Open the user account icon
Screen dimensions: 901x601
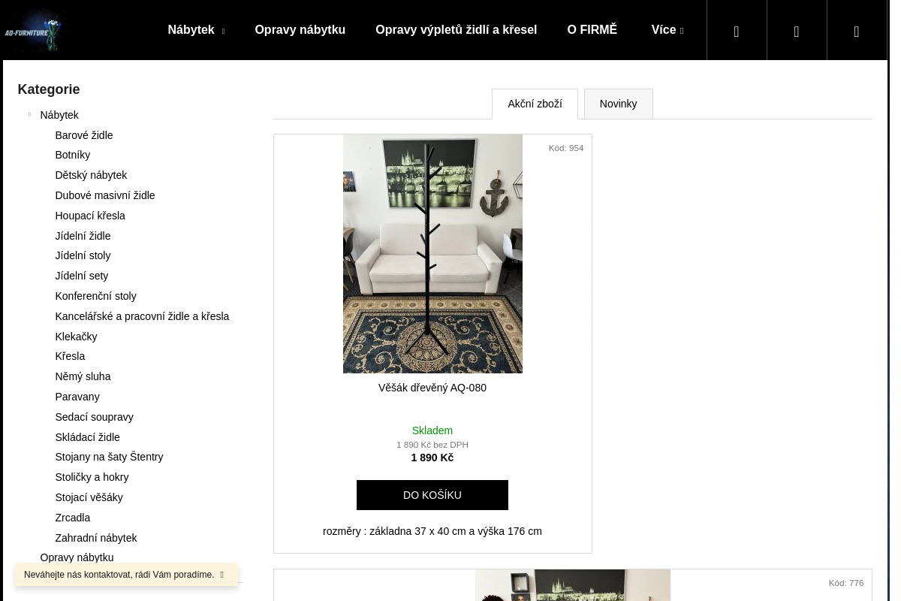click(x=796, y=31)
